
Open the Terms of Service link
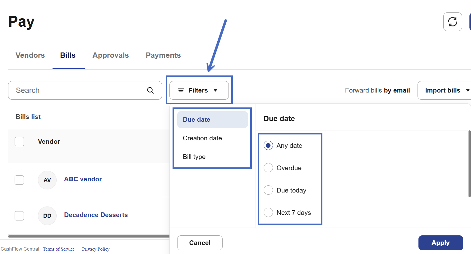coord(59,249)
